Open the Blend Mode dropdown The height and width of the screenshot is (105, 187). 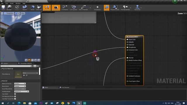(x=20, y=86)
